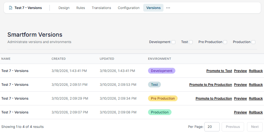Click the Smartform Versions heading
The image size is (264, 134).
click(35, 35)
